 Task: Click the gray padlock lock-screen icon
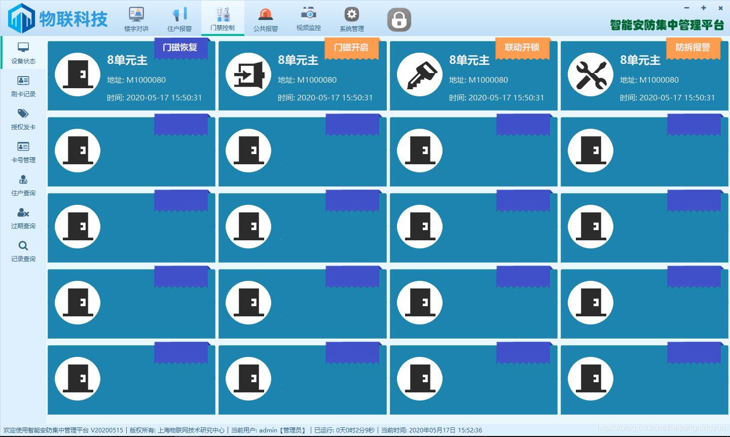[x=399, y=20]
